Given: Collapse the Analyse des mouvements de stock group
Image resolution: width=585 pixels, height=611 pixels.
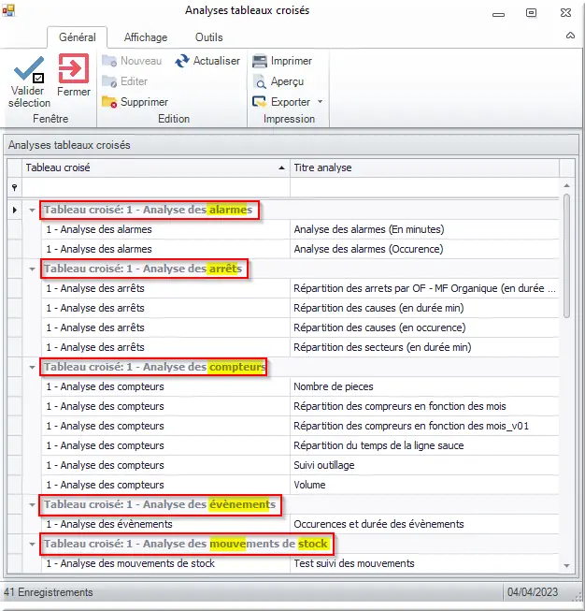Looking at the screenshot, I should [33, 544].
